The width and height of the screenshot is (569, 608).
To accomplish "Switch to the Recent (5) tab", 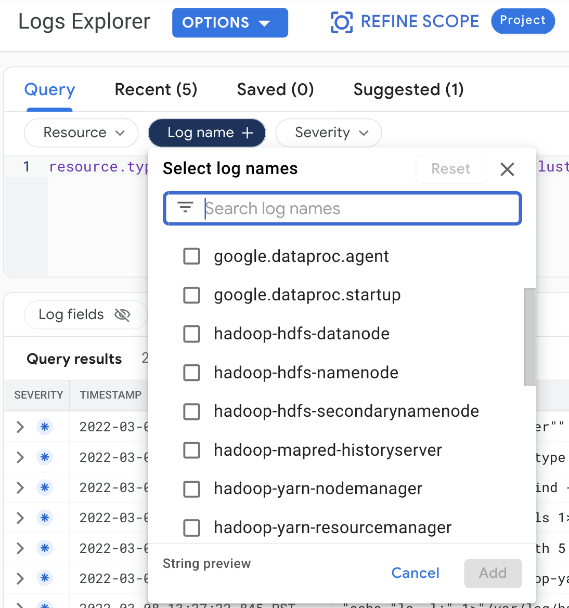I will point(156,89).
